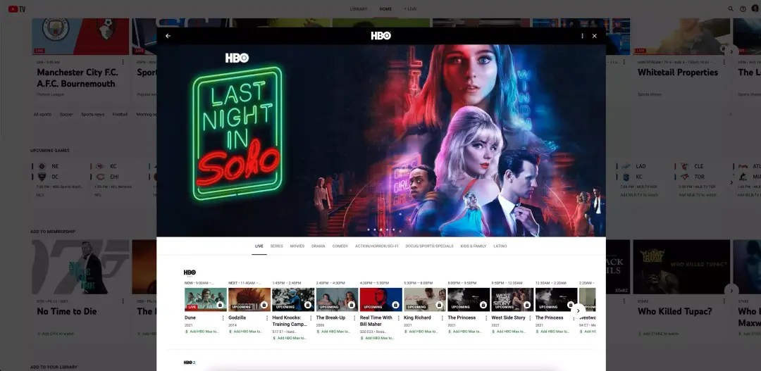Image resolution: width=761 pixels, height=371 pixels.
Task: Switch to the Movies tab
Action: pos(297,246)
